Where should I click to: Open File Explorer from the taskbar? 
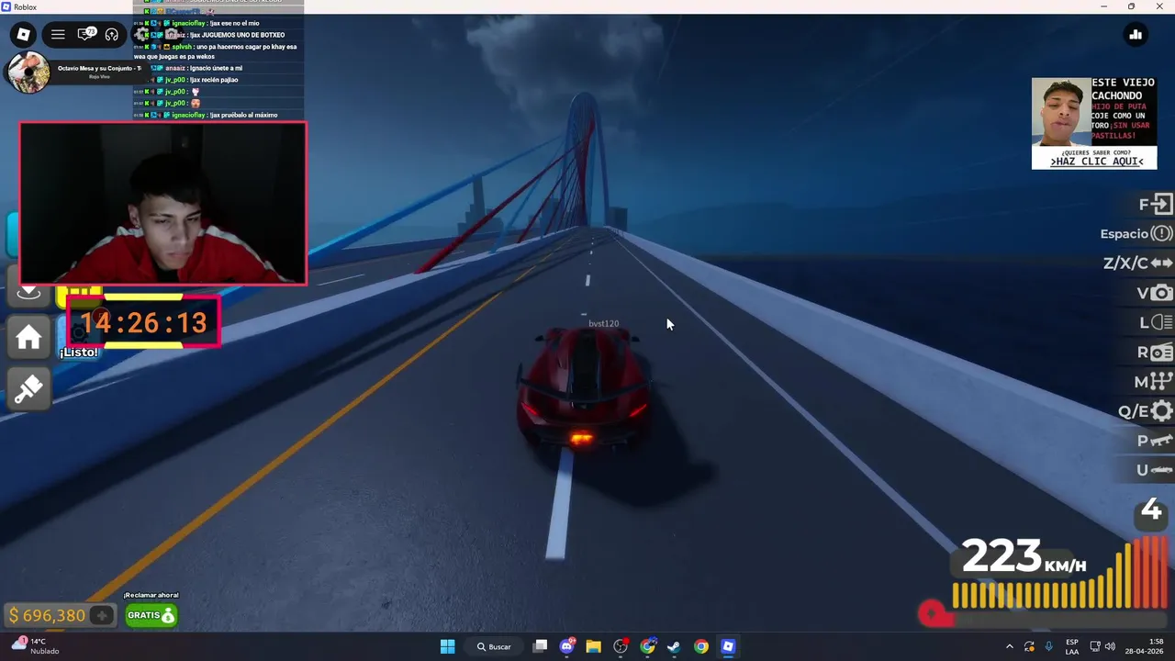pyautogui.click(x=593, y=646)
